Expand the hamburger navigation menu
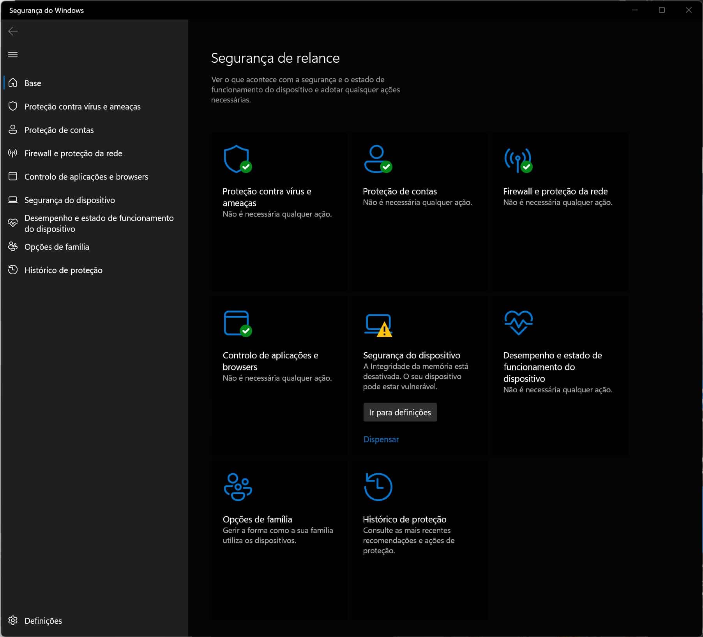This screenshot has width=703, height=637. click(x=13, y=54)
